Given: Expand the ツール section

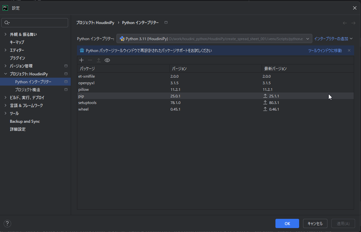Looking at the screenshot, I should point(6,113).
